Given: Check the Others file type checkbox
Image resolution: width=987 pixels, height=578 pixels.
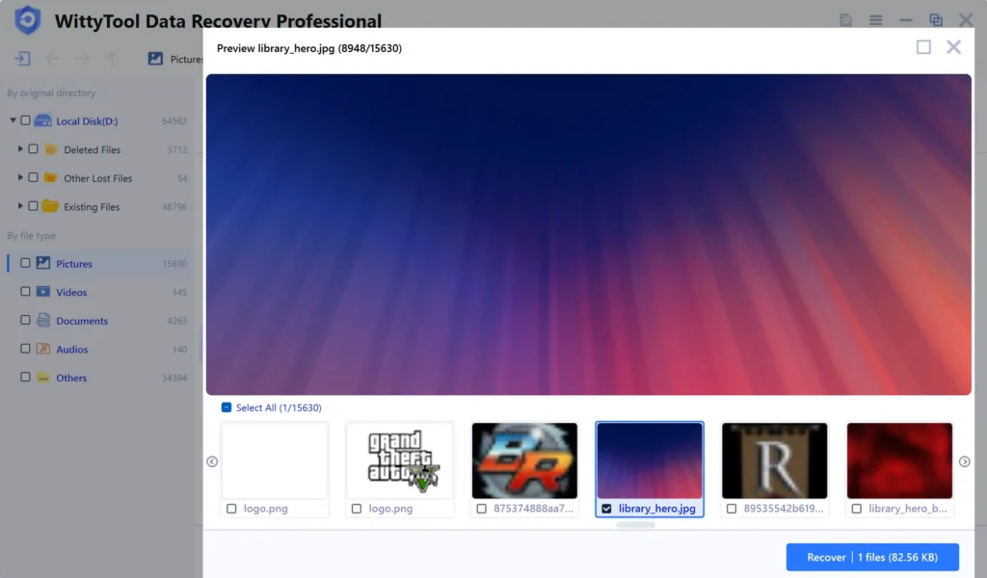Looking at the screenshot, I should click(x=25, y=378).
